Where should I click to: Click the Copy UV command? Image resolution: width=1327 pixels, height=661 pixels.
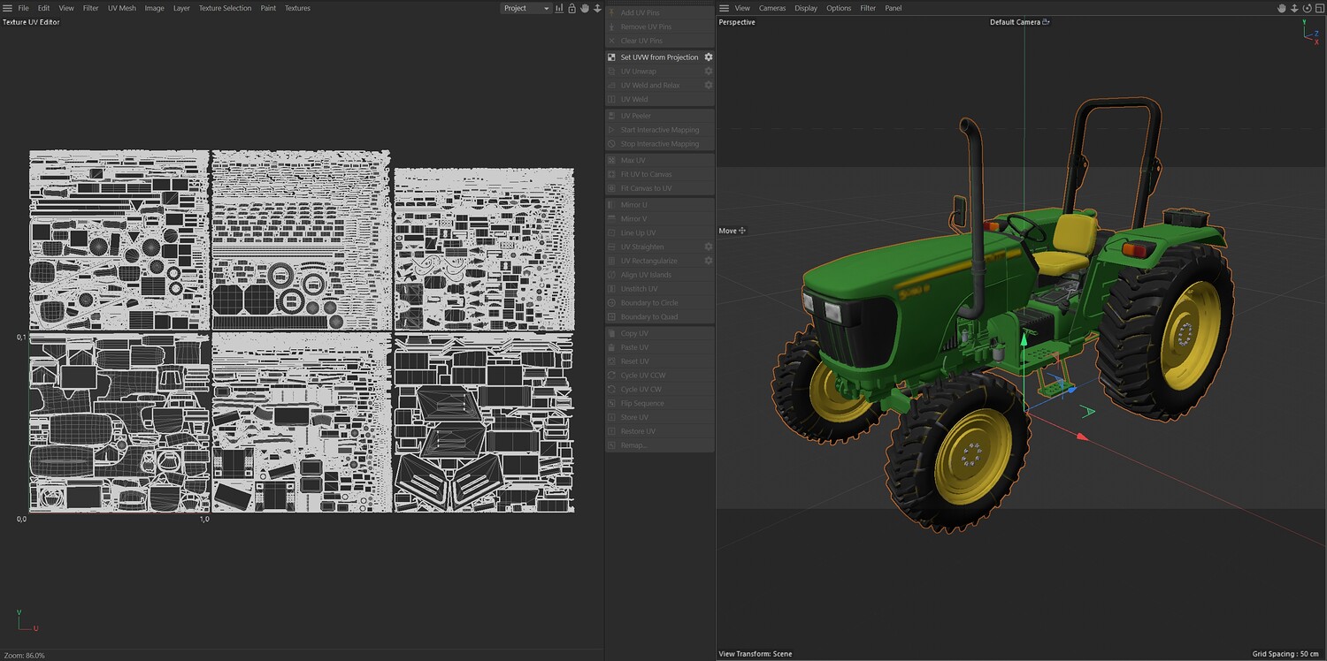(x=634, y=333)
